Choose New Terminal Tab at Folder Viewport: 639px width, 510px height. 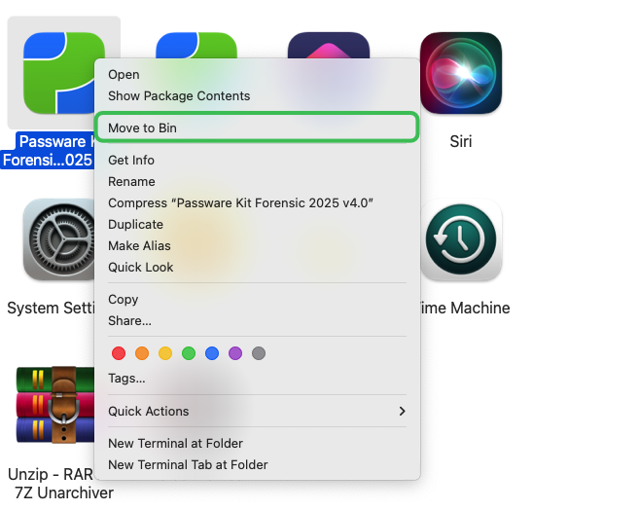tap(257, 465)
